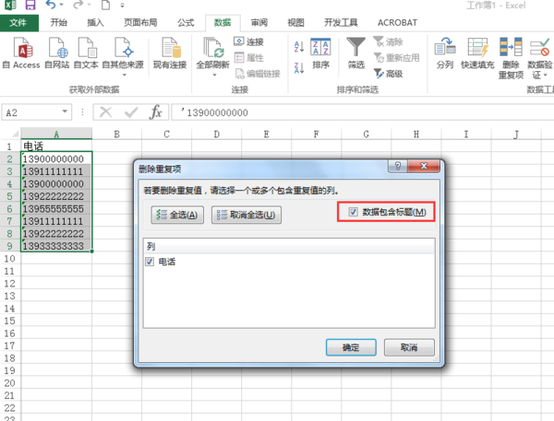Click the Unselect All 取消全选(U) button
The image size is (554, 421).
pos(247,215)
